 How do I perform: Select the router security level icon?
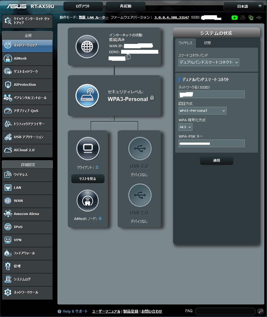pos(87,96)
